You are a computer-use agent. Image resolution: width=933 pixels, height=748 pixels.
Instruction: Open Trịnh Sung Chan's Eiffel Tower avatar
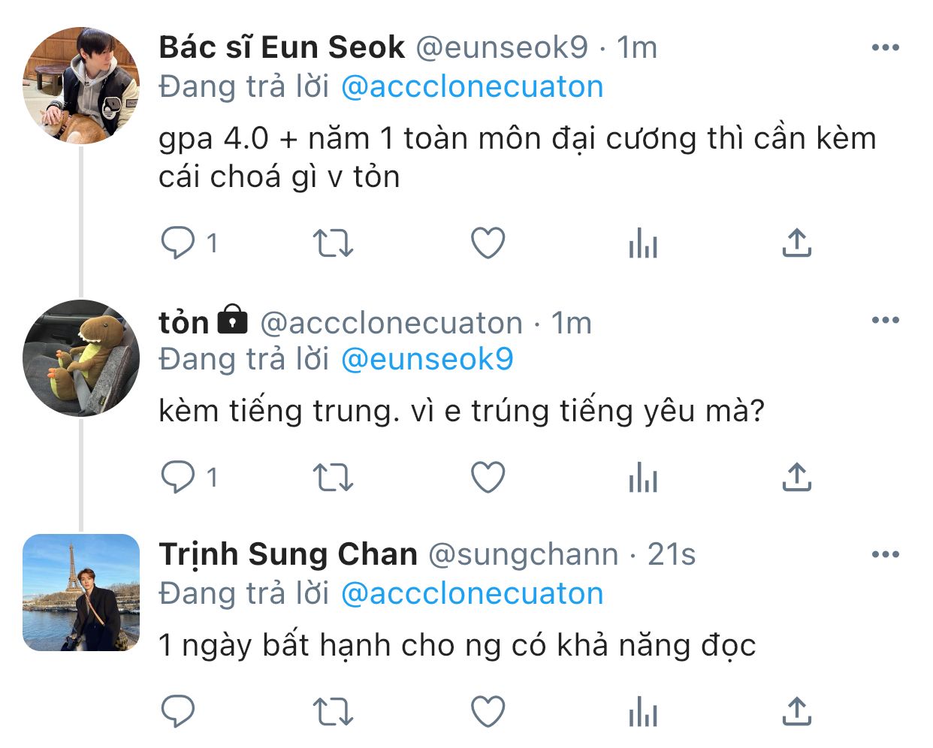click(x=81, y=593)
